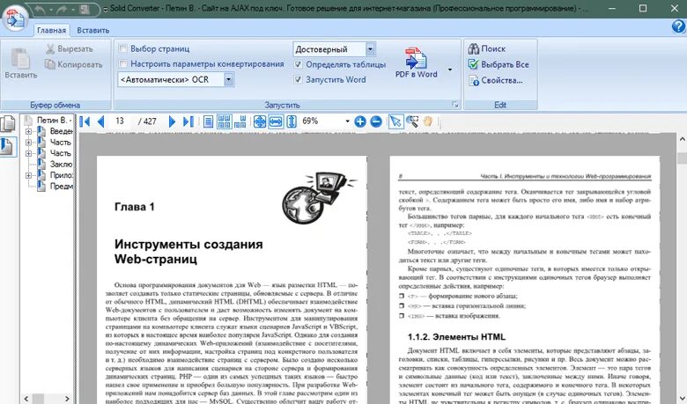Screen dimensions: 687x404
Task: Open the help question mark icon
Action: coord(678,26)
